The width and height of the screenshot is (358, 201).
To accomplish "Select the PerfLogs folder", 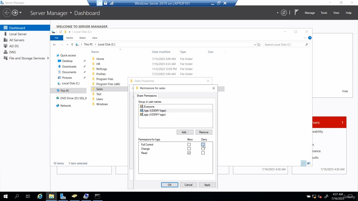I will (x=102, y=69).
